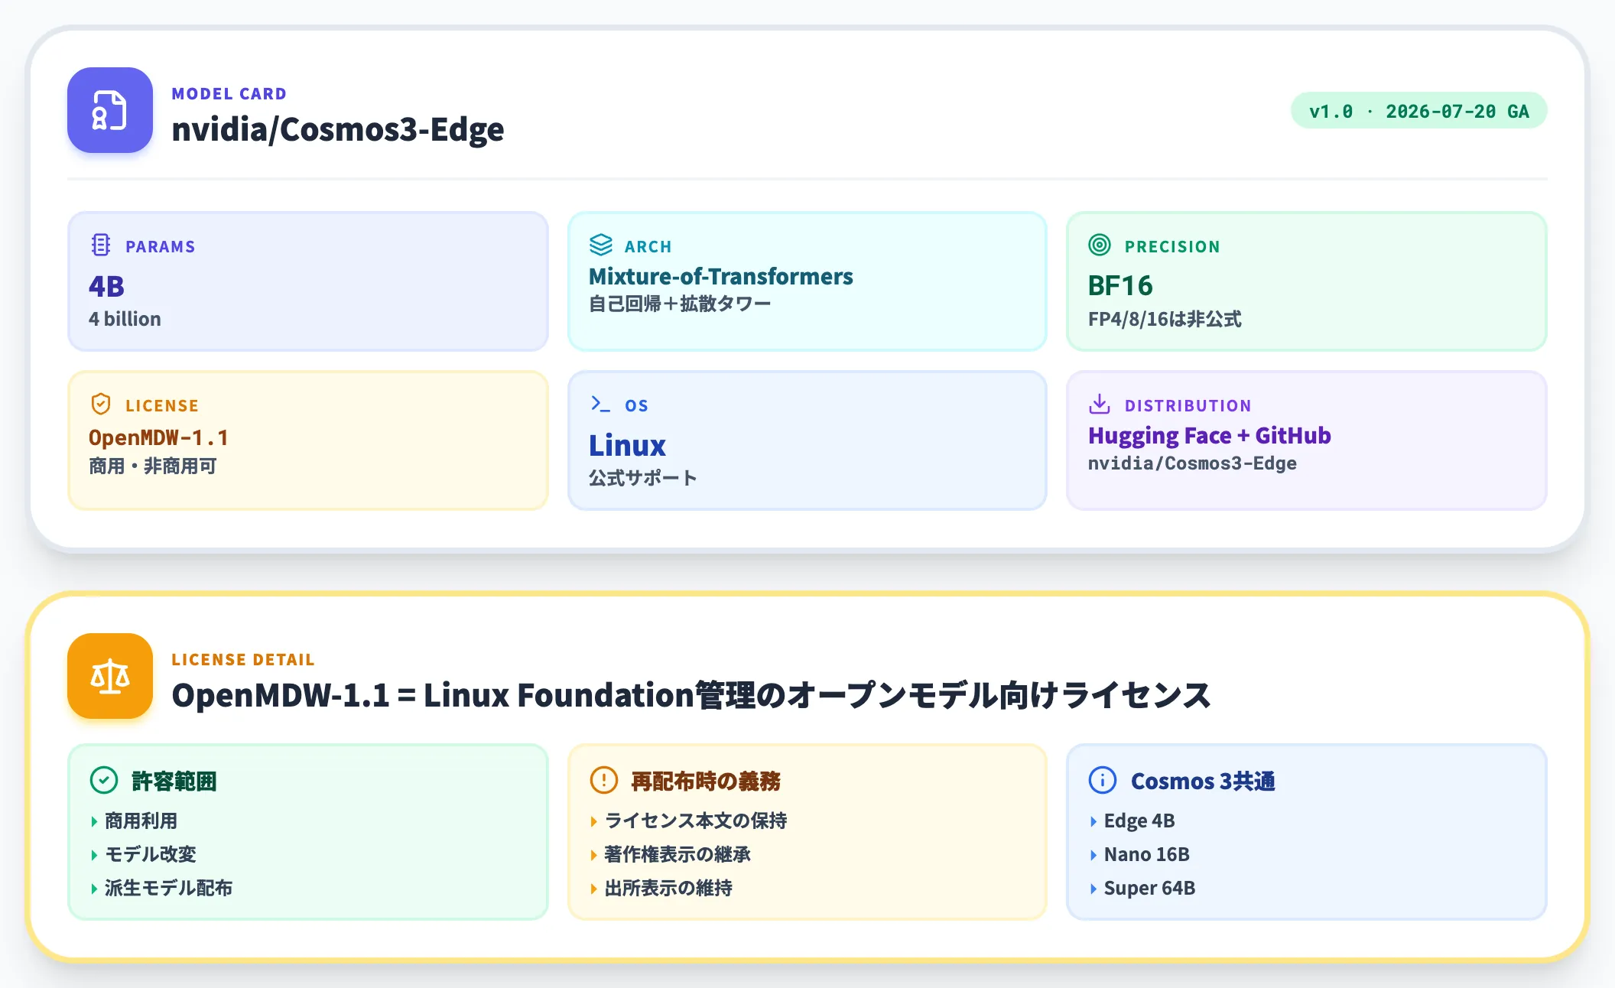Click the DISTRIBUTION download icon

pyautogui.click(x=1100, y=404)
